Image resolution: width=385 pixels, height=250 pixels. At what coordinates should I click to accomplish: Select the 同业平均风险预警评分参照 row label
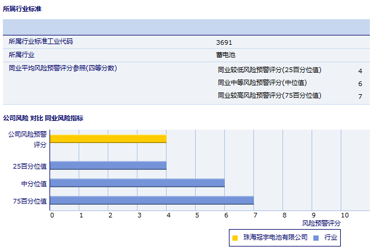point(63,69)
